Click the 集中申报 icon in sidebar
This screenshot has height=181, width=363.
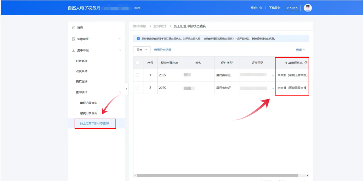(x=73, y=50)
